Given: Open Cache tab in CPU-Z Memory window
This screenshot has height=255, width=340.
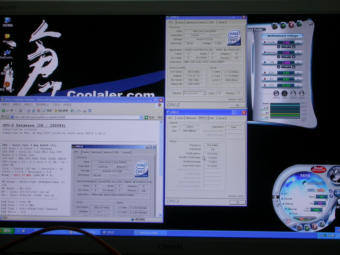Looking at the screenshot, I should point(180,118).
